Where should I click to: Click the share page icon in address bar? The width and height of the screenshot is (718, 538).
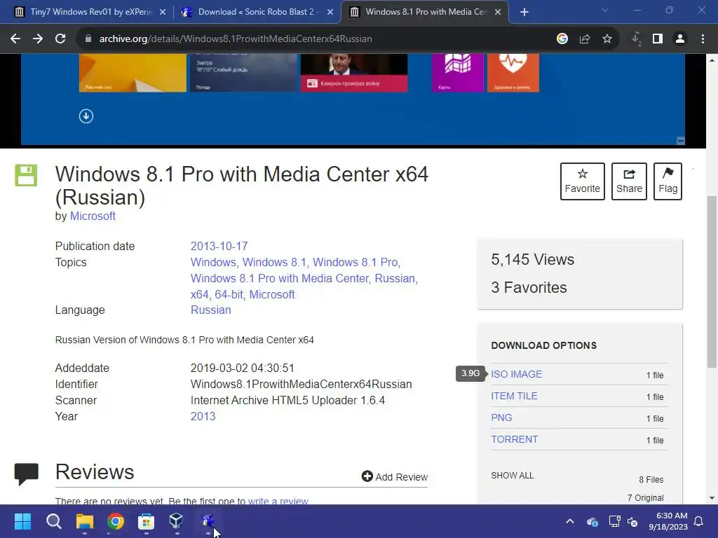585,39
